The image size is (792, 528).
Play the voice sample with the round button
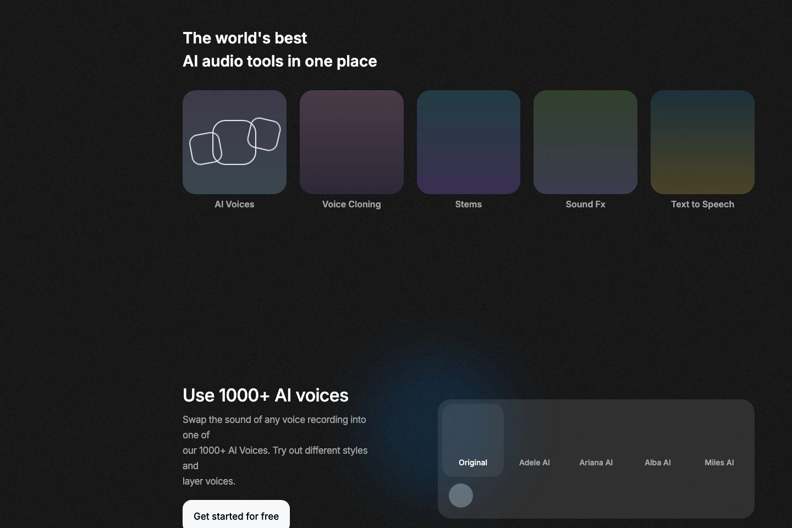click(x=461, y=496)
